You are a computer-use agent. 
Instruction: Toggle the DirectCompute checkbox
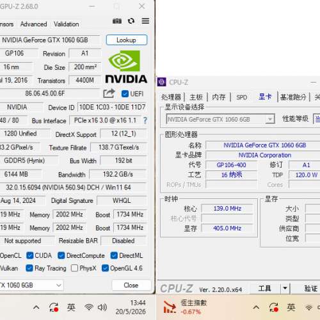point(61,255)
